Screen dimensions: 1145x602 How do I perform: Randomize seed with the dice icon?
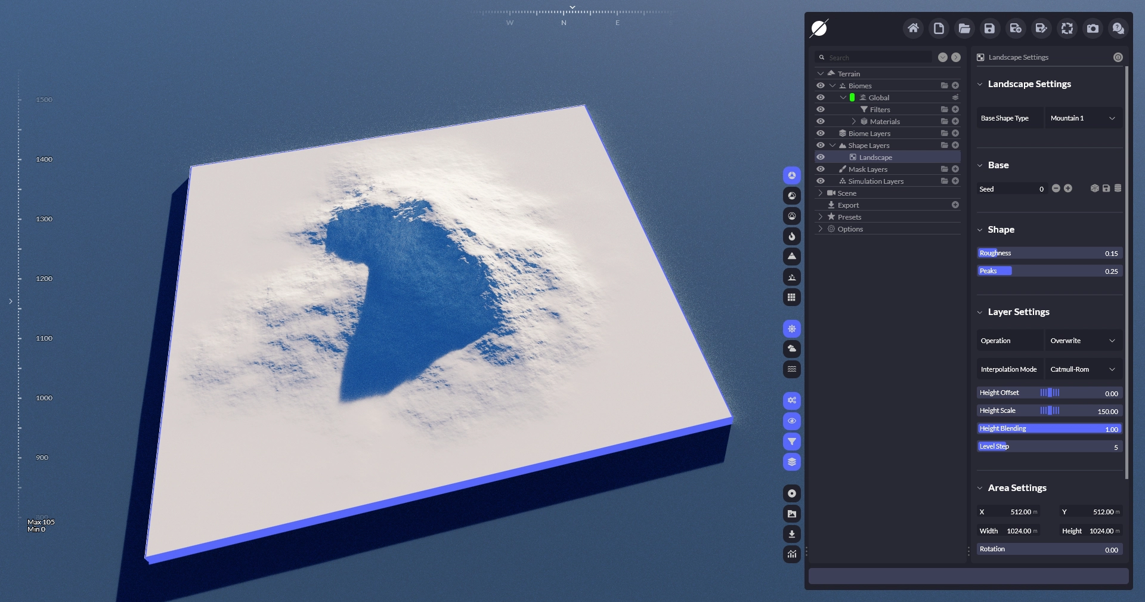pos(1094,189)
